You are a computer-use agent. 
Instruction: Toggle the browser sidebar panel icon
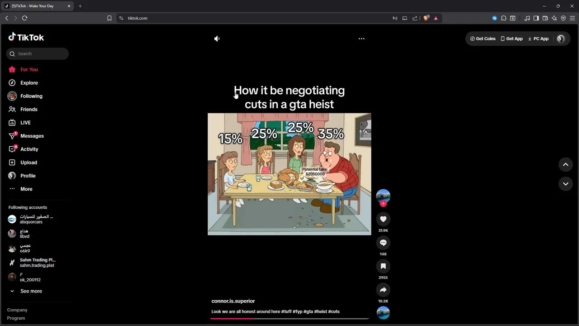(x=536, y=18)
